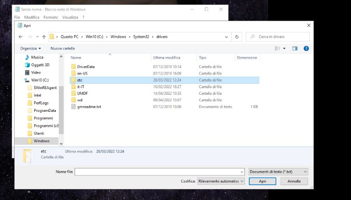Open the help question mark icon
Viewport: 351px width, 200px height.
[x=306, y=48]
